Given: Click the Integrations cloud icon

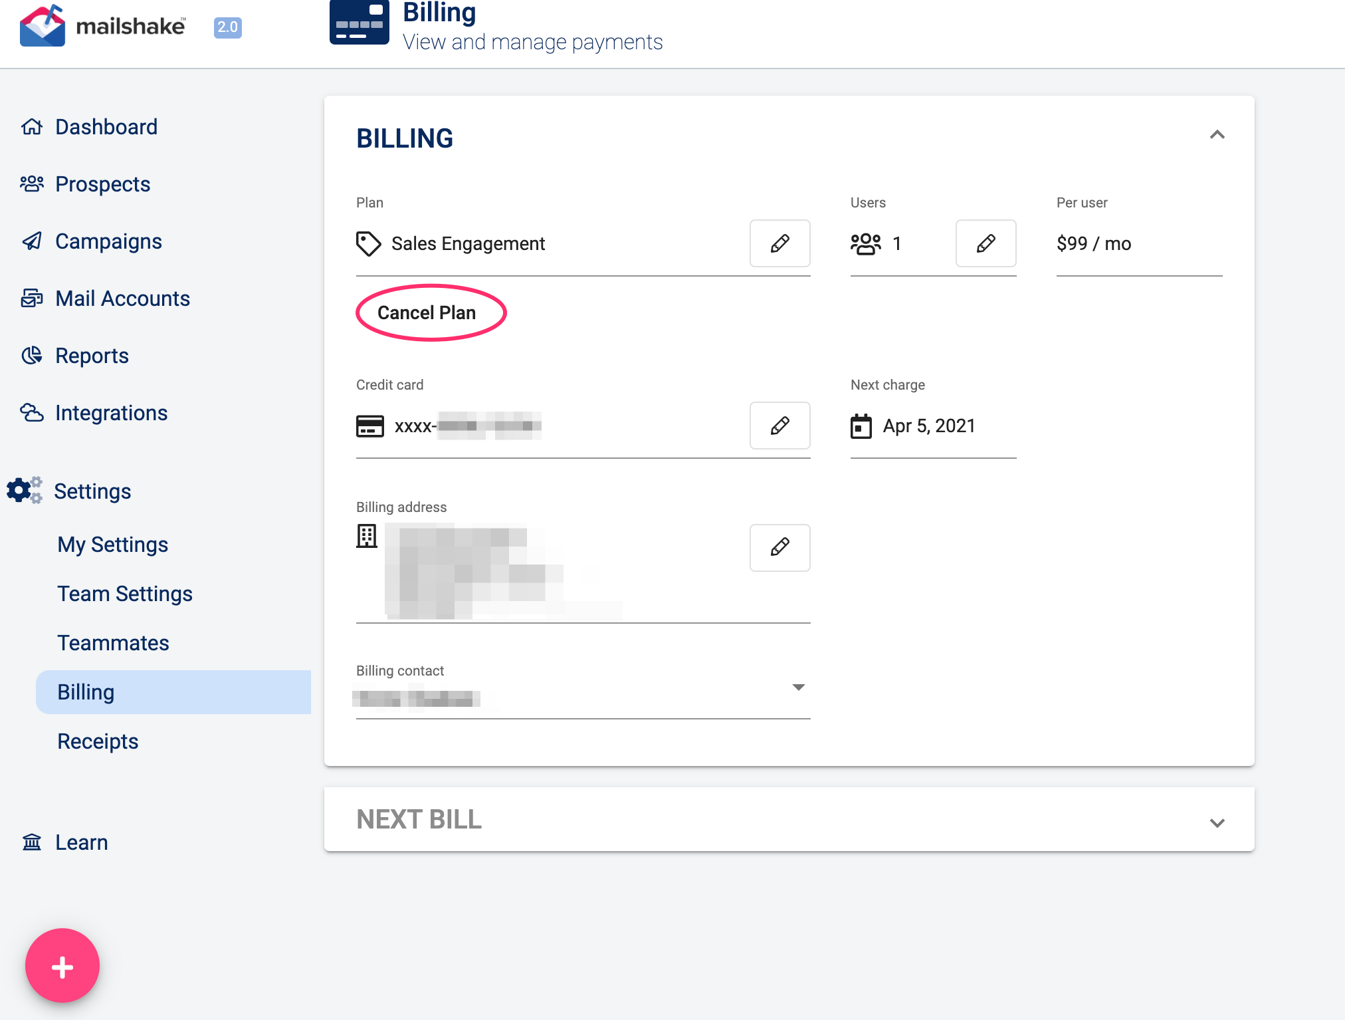Looking at the screenshot, I should [x=32, y=412].
